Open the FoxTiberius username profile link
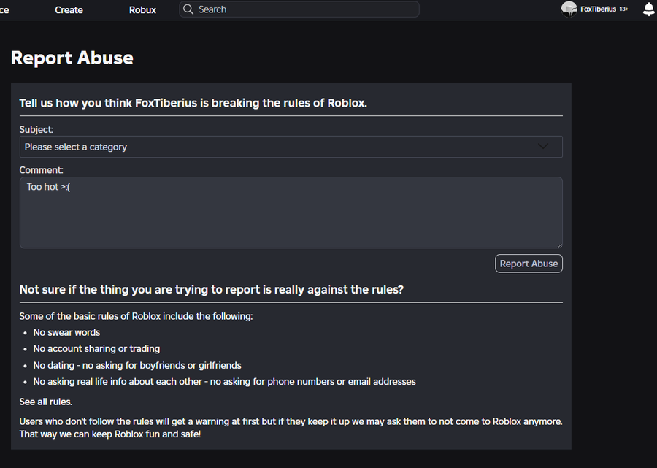The width and height of the screenshot is (657, 468). [598, 9]
